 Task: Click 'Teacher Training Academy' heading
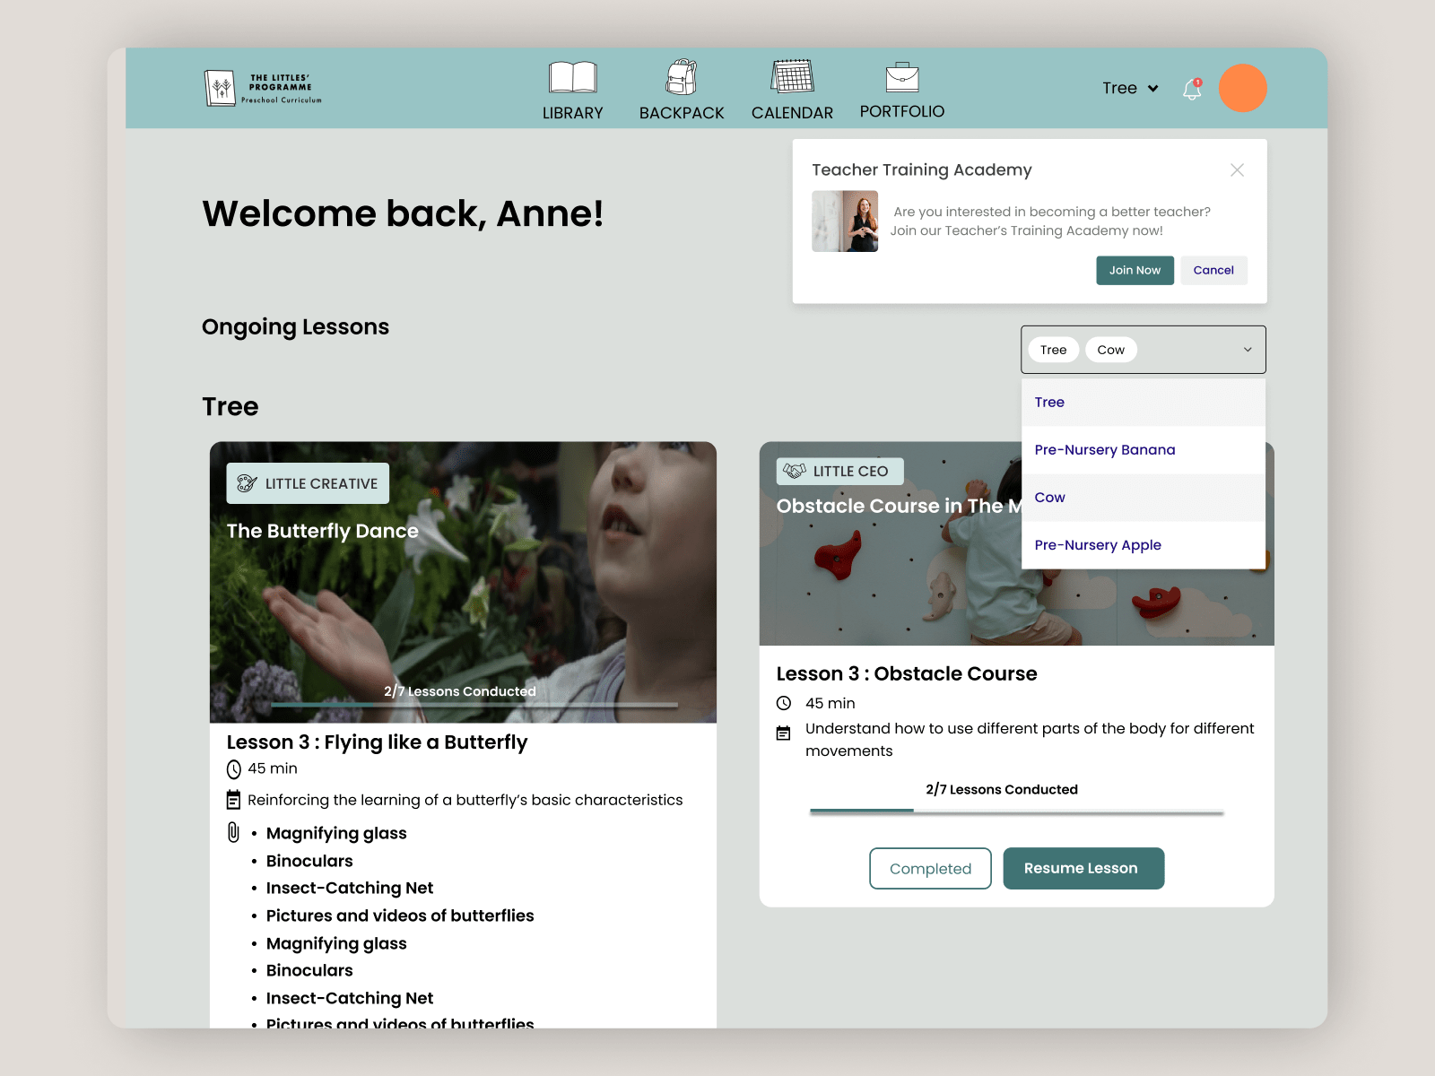point(922,169)
